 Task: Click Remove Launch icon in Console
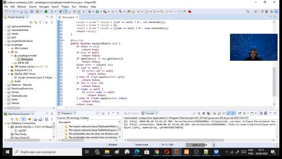(x=204, y=114)
